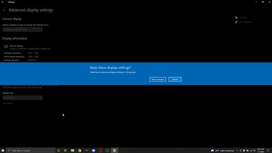Open the taskbar clock and date

point(261,150)
